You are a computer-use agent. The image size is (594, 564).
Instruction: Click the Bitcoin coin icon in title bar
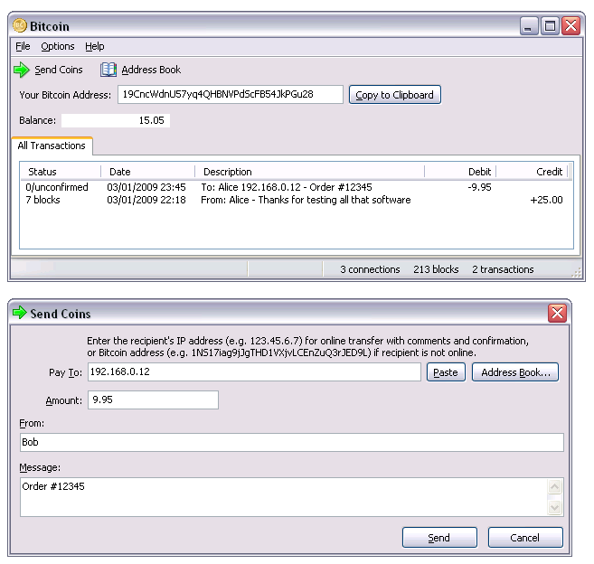click(x=20, y=25)
